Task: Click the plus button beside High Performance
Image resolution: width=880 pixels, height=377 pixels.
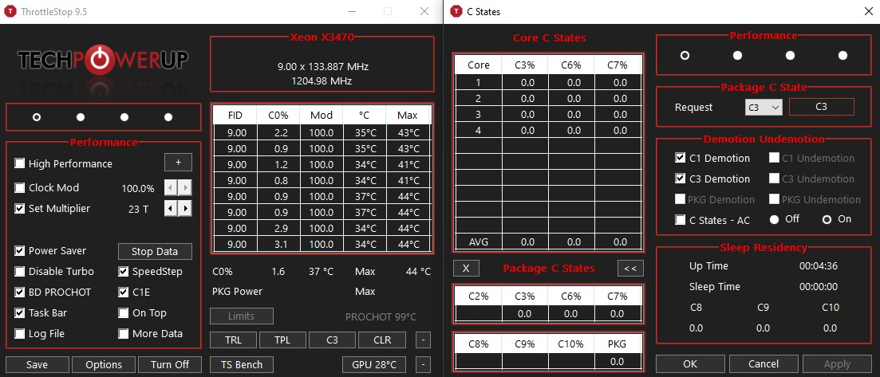Action: click(178, 163)
